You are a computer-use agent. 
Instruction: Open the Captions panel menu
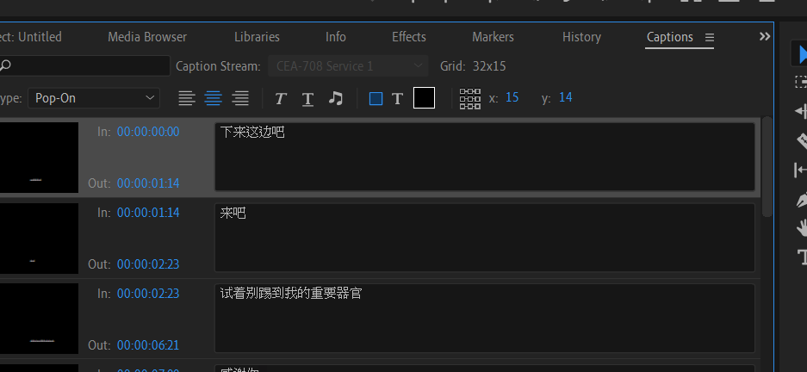709,37
